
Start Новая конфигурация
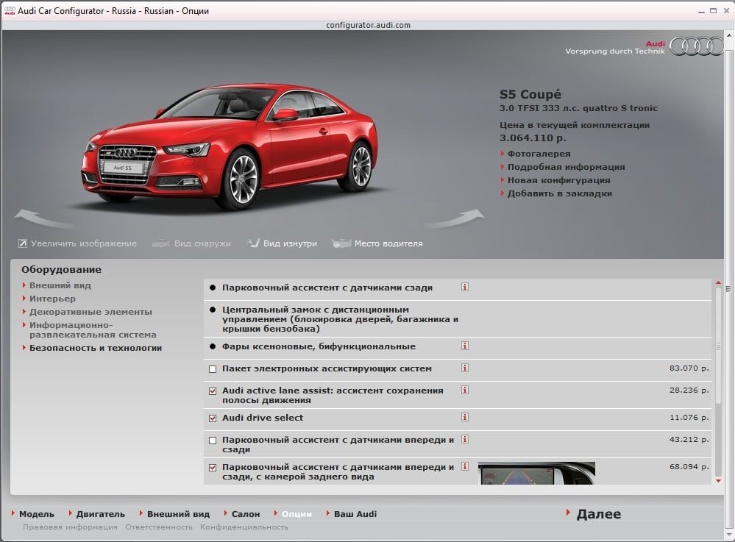pos(558,180)
